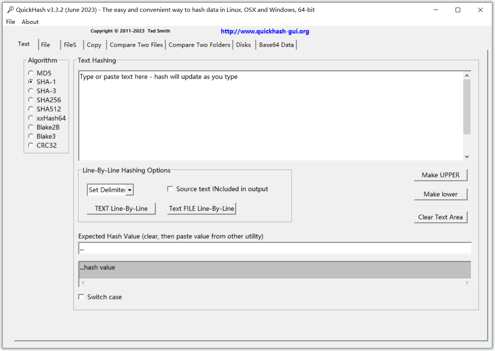The width and height of the screenshot is (495, 351).
Task: Switch to the File tab
Action: point(50,45)
